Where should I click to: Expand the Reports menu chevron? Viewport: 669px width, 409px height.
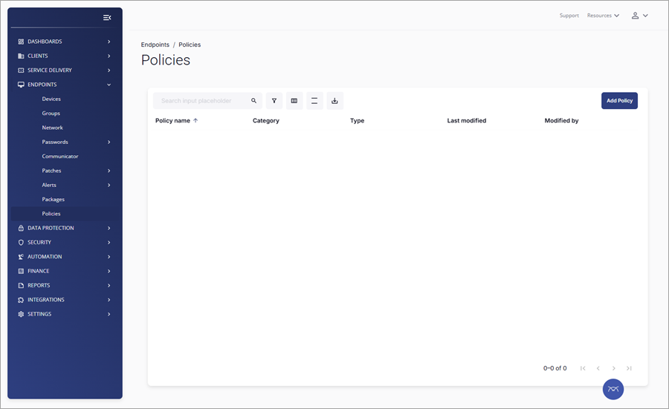pos(109,286)
